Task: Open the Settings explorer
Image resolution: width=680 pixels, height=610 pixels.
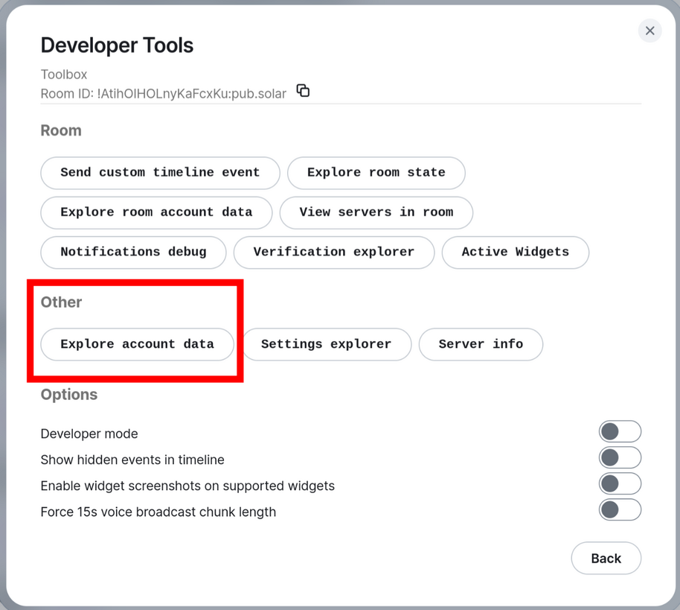Action: pyautogui.click(x=326, y=344)
